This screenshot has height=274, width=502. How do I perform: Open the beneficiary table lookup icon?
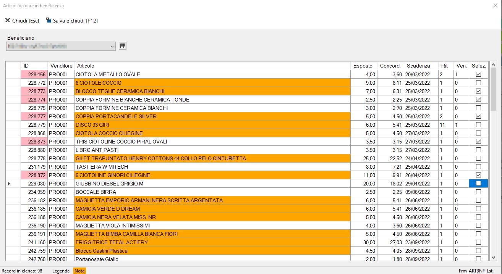pos(123,46)
